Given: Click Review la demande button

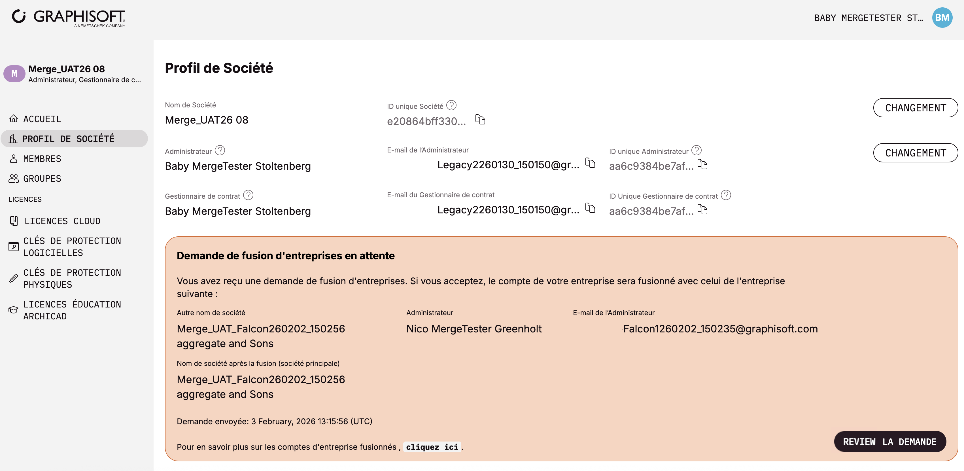Looking at the screenshot, I should 890,442.
